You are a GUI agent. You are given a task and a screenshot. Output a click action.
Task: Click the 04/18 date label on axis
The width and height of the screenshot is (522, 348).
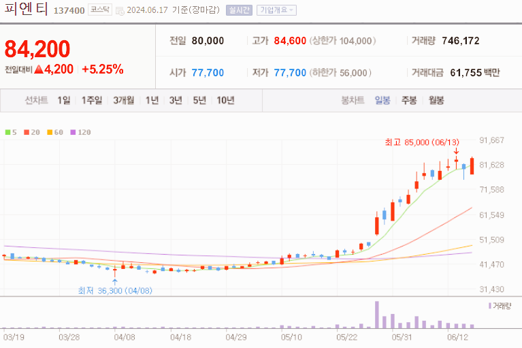tap(181, 337)
